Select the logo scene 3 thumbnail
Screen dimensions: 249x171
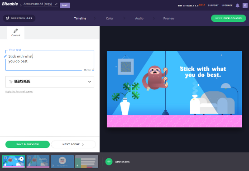[x=62, y=161]
